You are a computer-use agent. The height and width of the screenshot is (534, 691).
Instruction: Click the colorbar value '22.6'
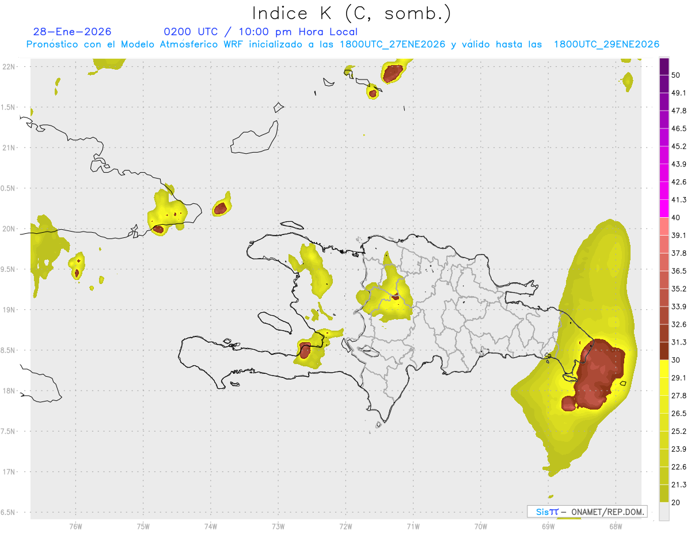(679, 467)
